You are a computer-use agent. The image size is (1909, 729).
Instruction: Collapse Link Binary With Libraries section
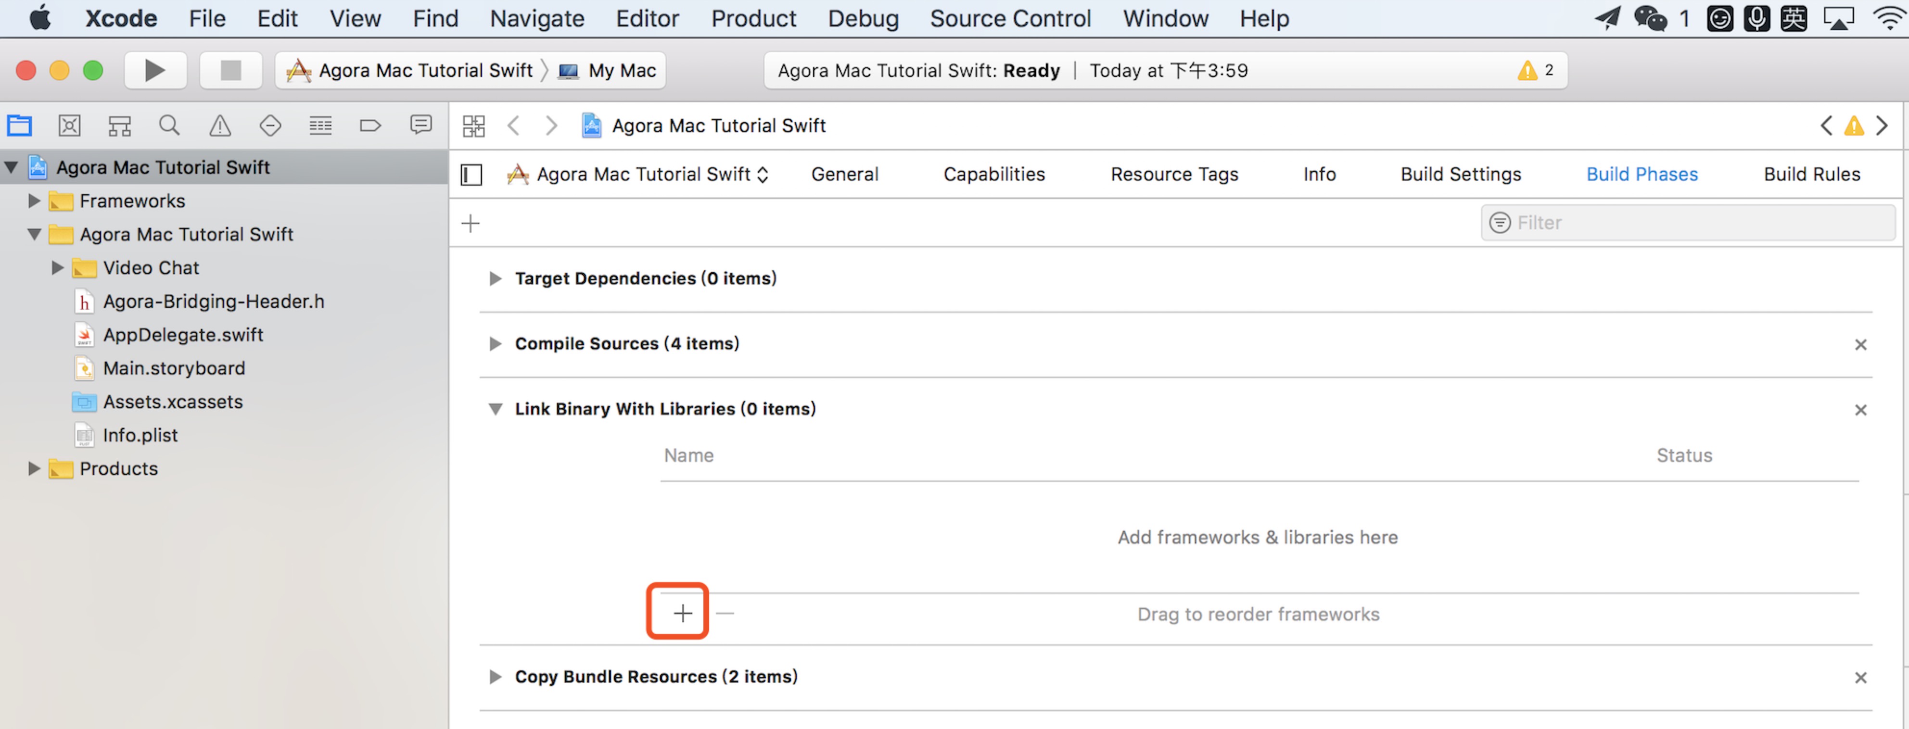(x=495, y=409)
